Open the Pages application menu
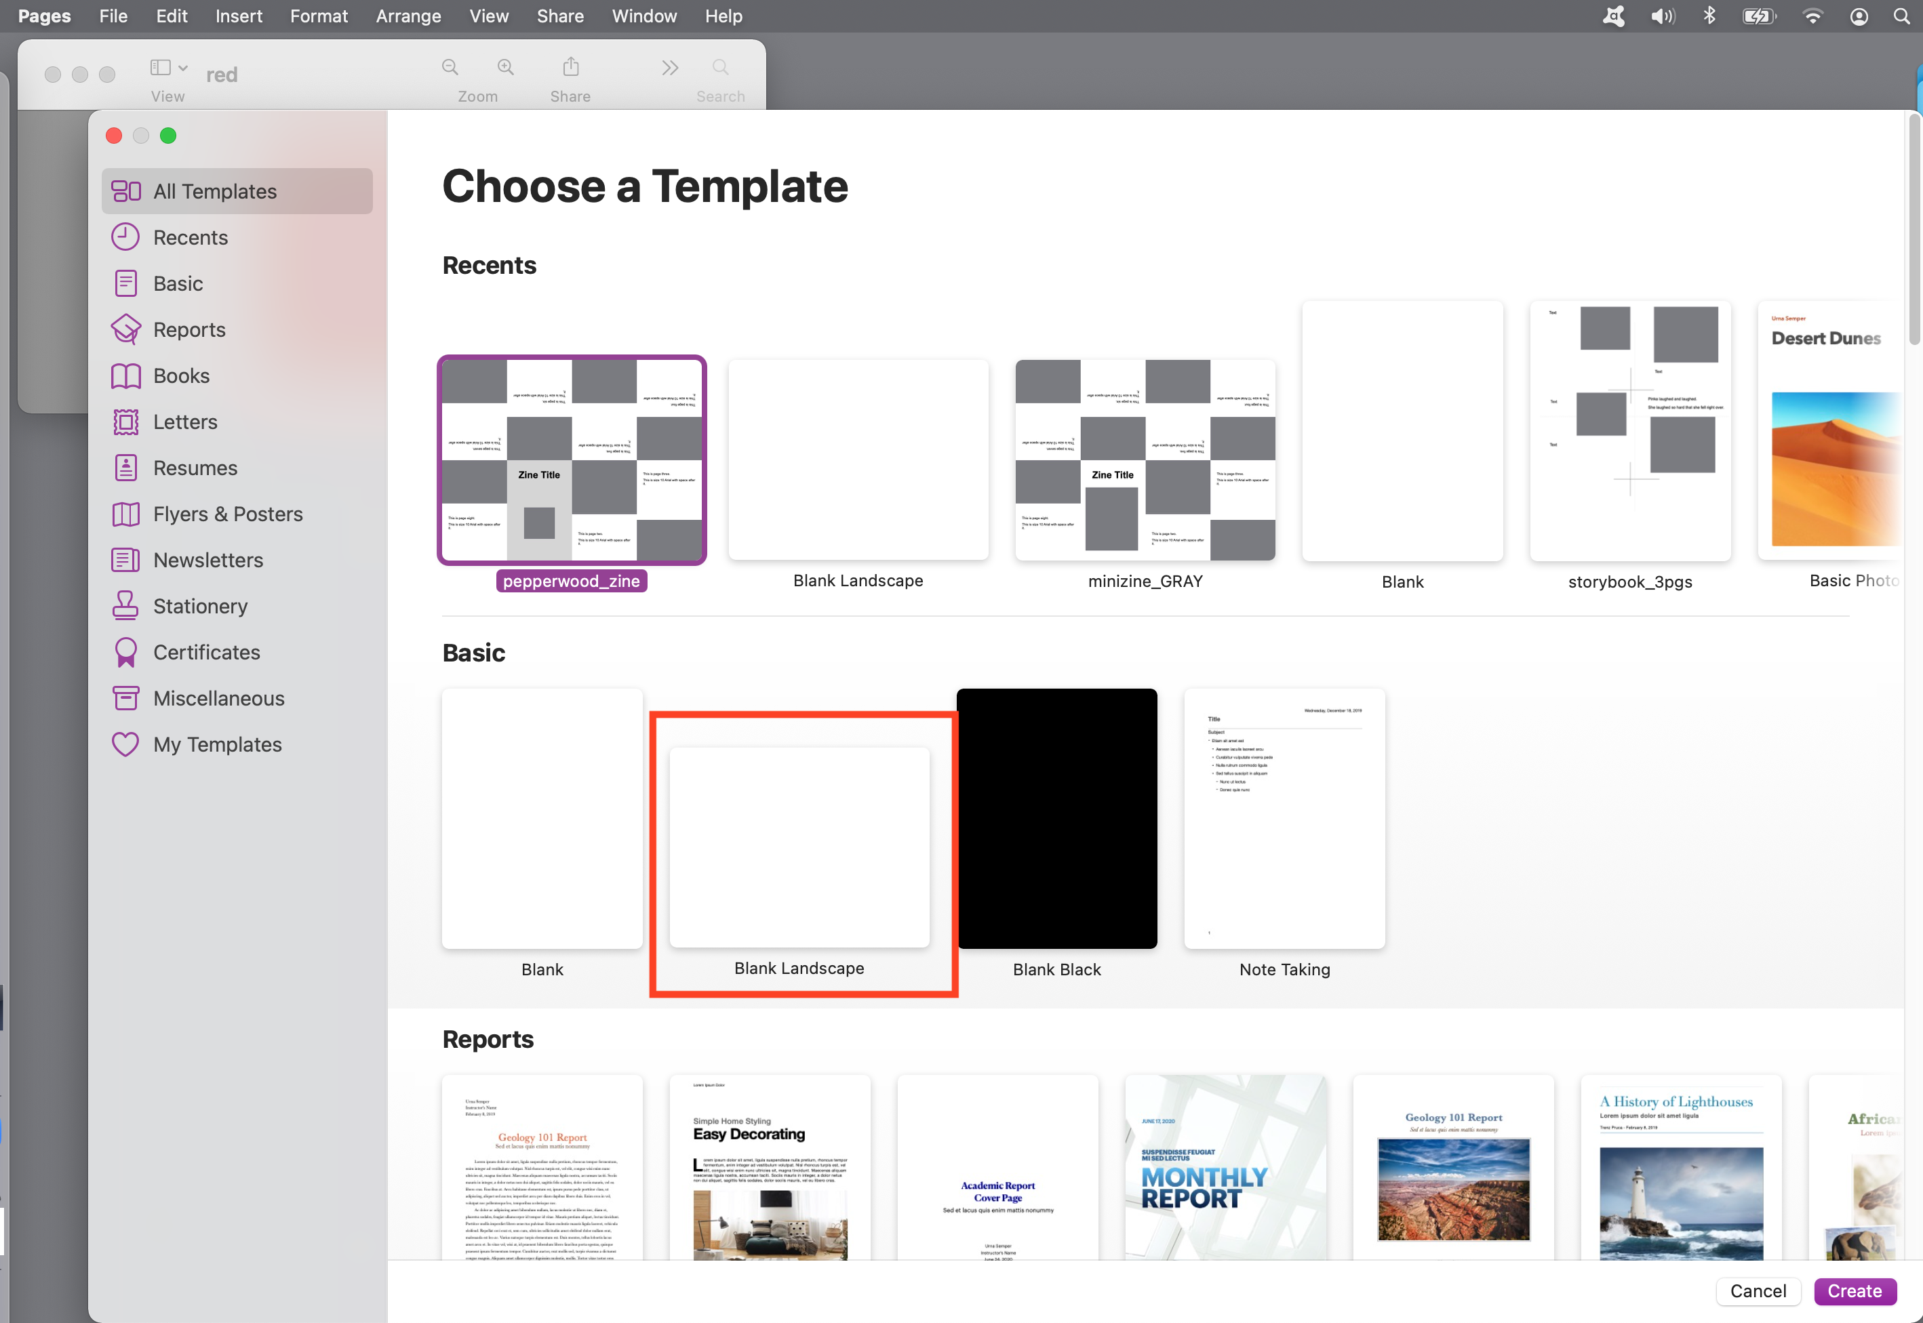Screen dimensions: 1923x1323 (x=44, y=16)
